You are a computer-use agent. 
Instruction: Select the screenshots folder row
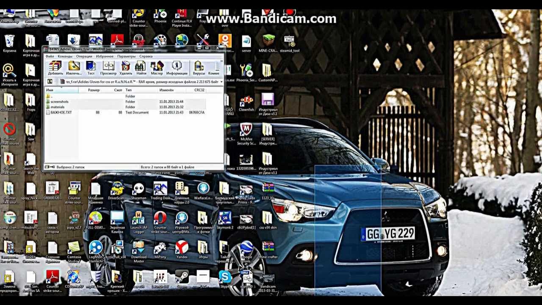(126, 102)
